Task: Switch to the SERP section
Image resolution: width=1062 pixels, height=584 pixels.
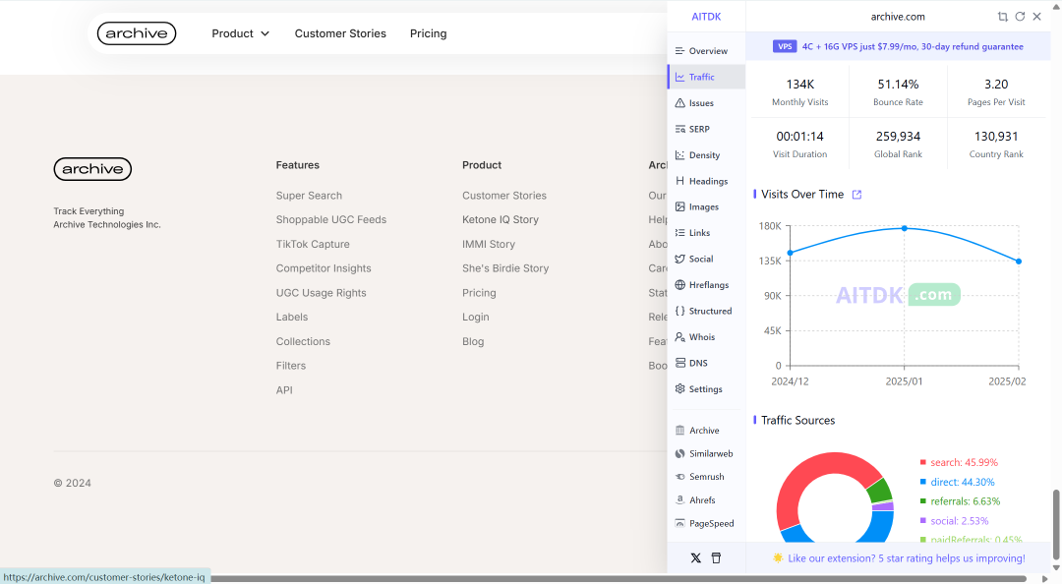Action: click(x=692, y=129)
